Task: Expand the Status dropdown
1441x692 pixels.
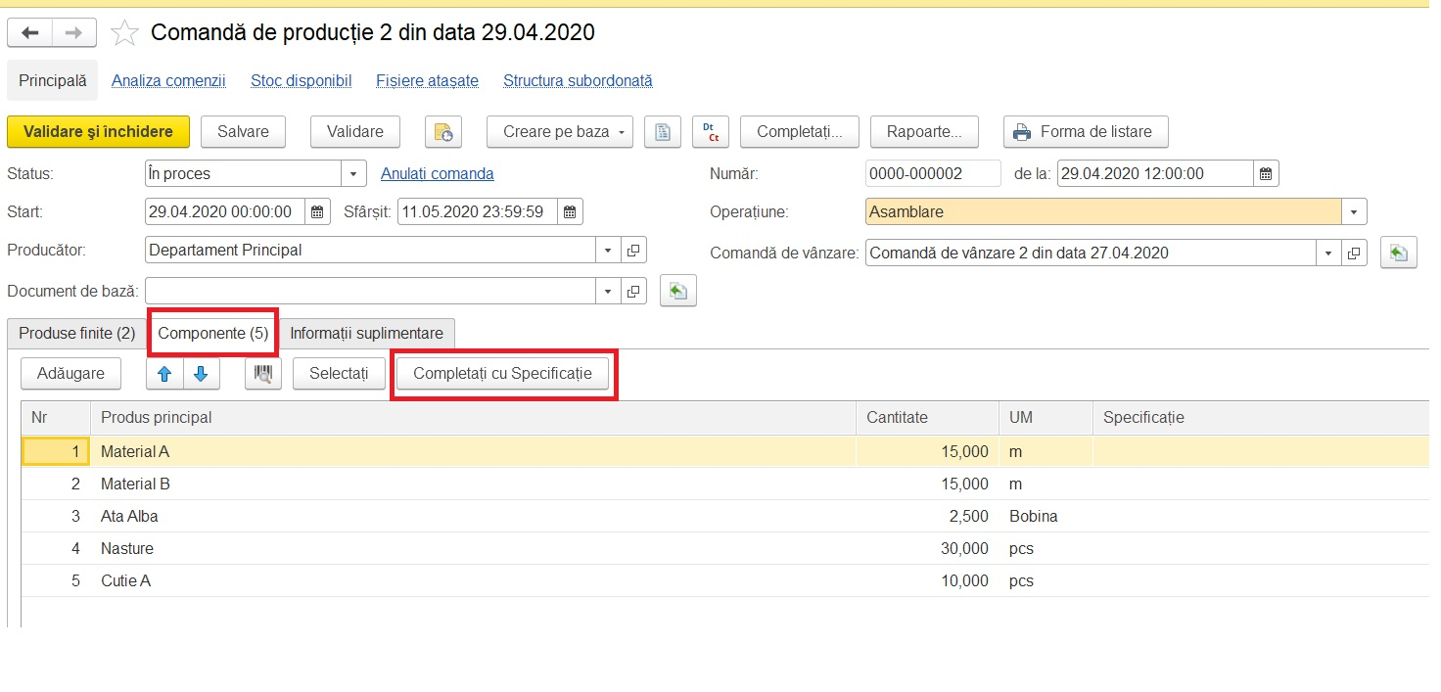Action: click(x=353, y=174)
